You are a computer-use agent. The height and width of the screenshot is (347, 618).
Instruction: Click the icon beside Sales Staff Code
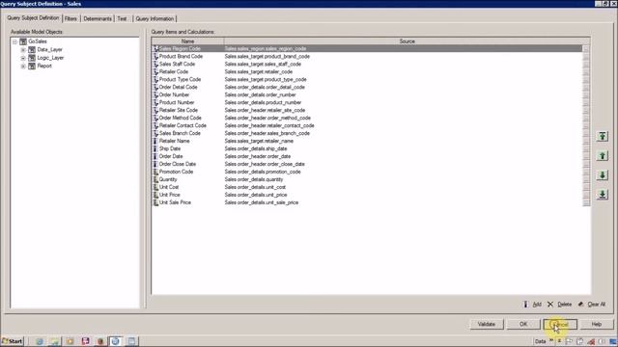tap(155, 65)
